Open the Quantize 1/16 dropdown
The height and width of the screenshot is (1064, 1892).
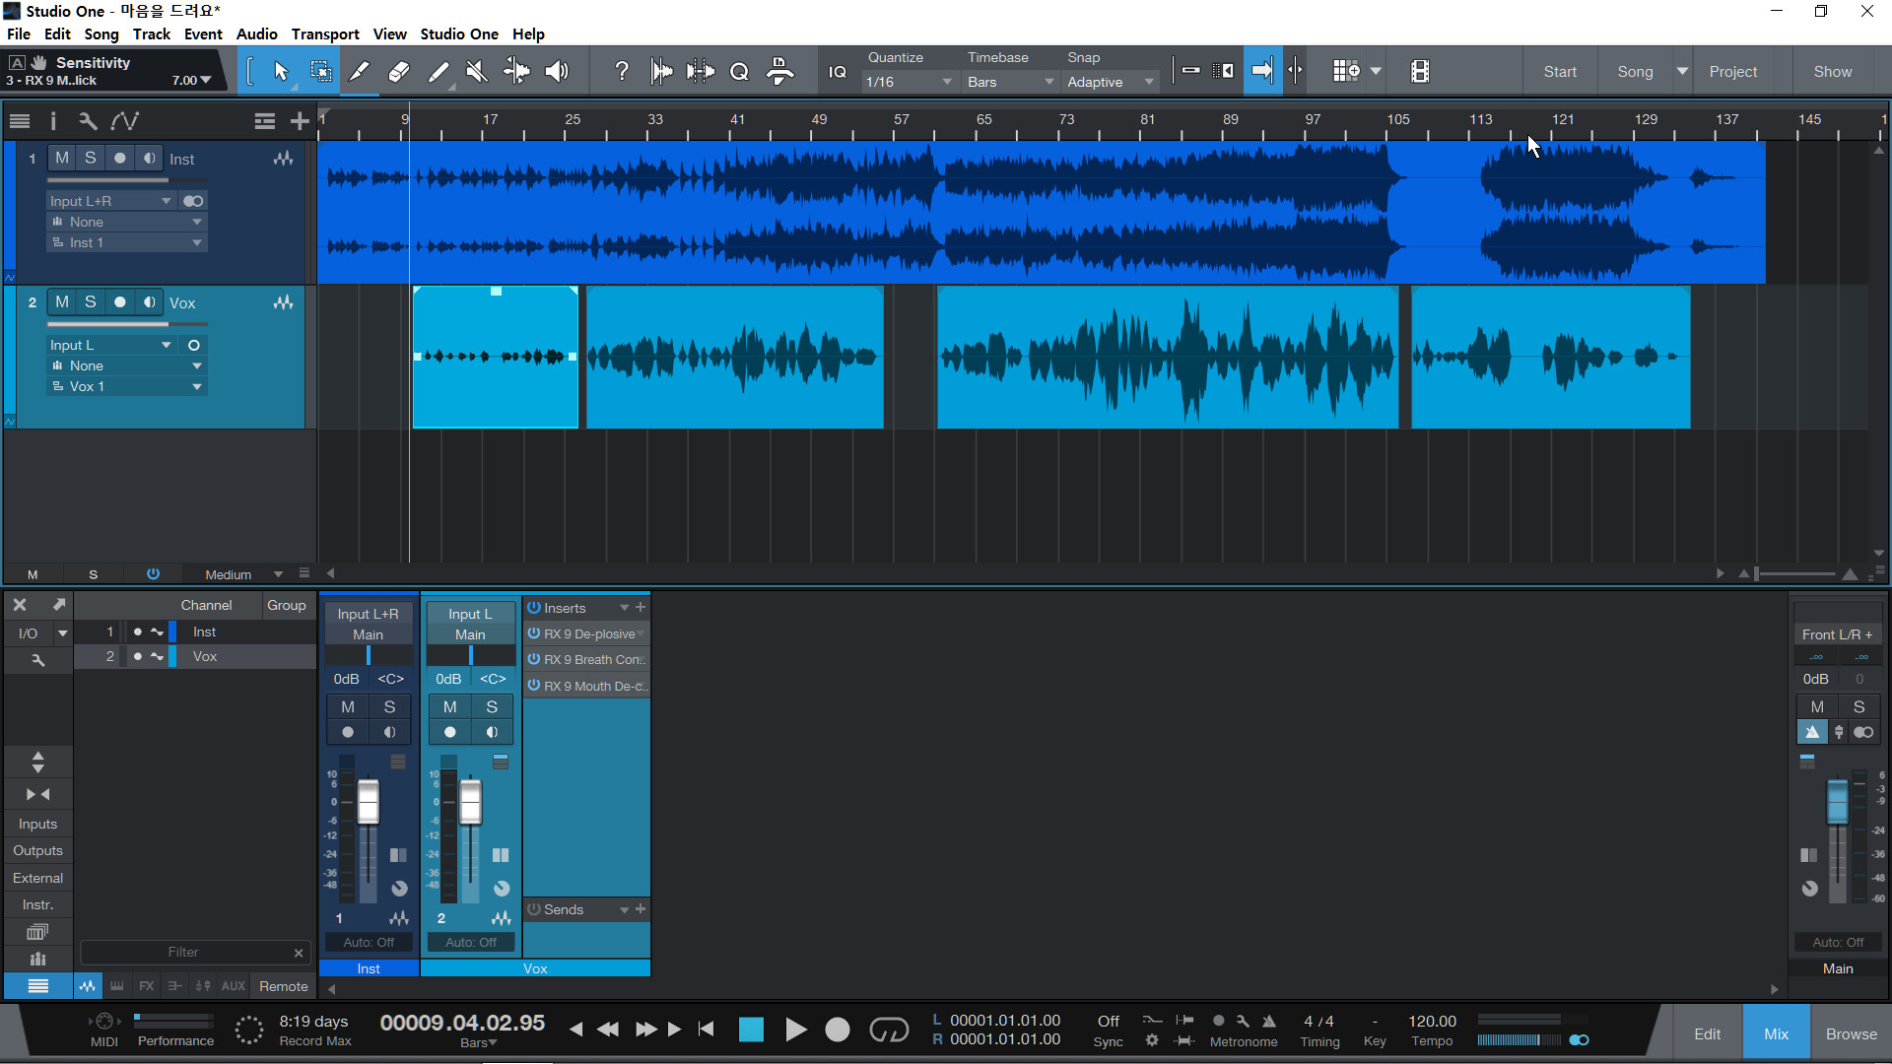(x=908, y=82)
